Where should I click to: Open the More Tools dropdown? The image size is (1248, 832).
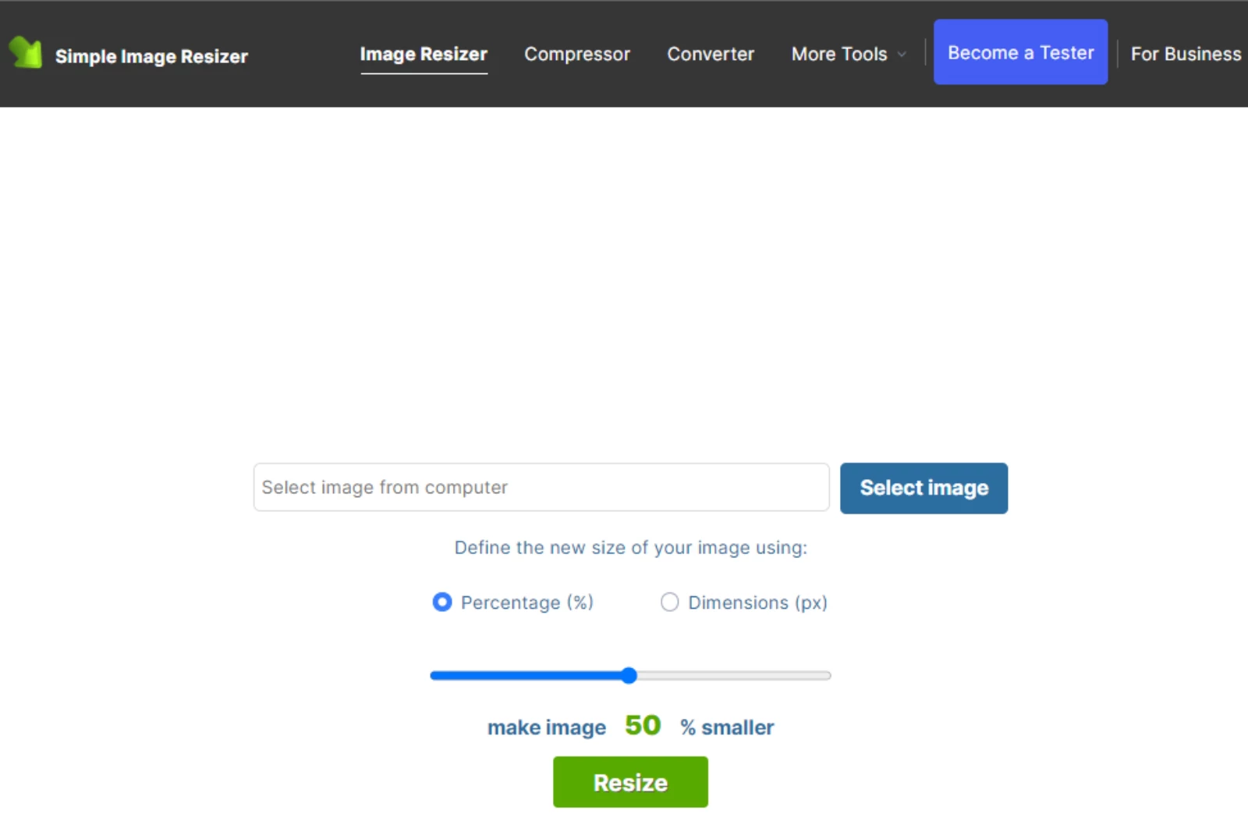click(x=839, y=54)
